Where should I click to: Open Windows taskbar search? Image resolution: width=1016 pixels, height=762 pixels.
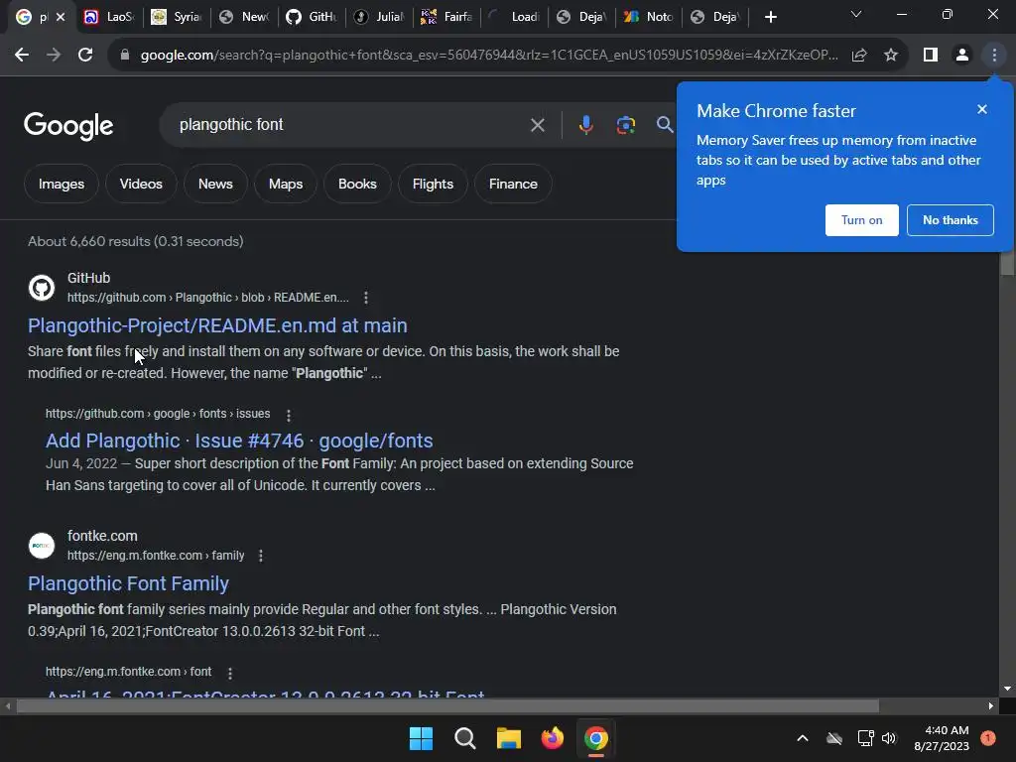(x=464, y=738)
